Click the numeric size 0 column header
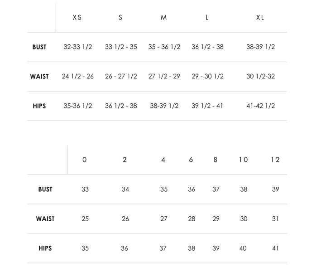Image resolution: width=326 pixels, height=272 pixels. [85, 160]
